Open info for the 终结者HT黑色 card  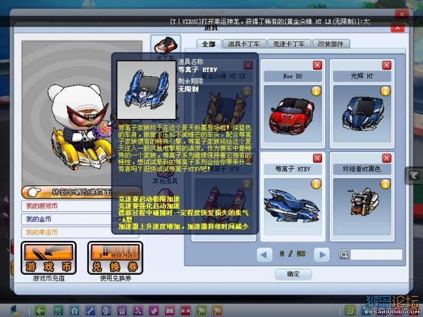point(386,184)
